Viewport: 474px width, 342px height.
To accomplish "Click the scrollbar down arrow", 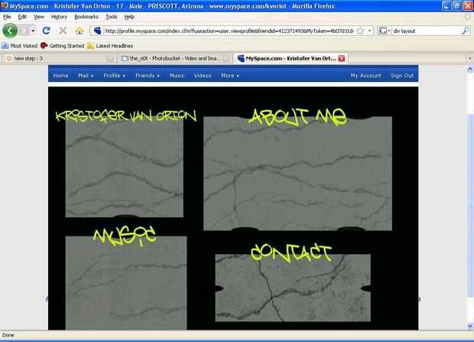I will [469, 326].
